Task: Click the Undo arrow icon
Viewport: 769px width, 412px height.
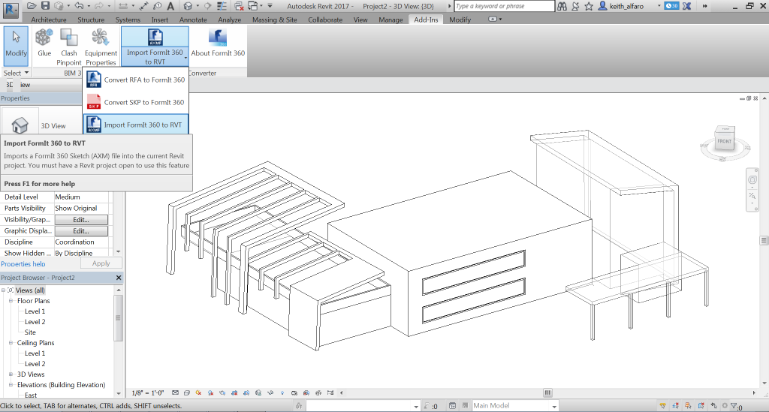Action: 79,6
